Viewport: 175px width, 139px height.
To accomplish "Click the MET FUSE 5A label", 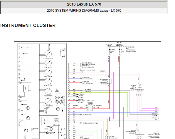I will 122,51.
